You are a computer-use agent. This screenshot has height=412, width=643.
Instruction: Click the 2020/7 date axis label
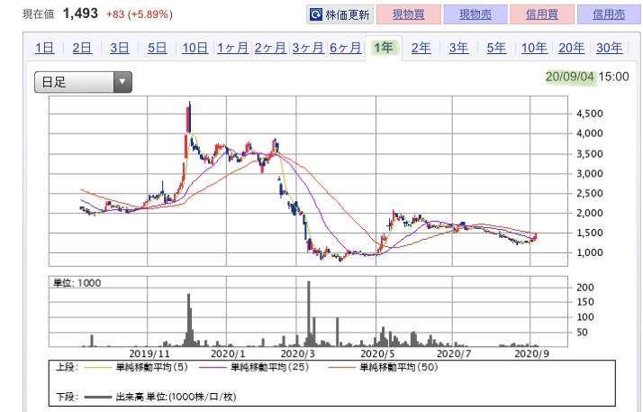point(454,353)
